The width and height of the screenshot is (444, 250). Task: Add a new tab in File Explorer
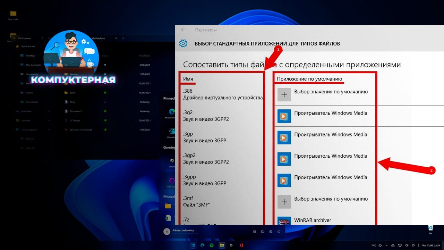click(123, 38)
